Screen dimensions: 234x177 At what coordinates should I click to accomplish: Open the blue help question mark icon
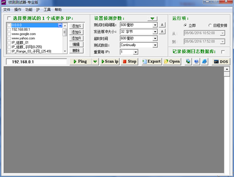pos(197,62)
